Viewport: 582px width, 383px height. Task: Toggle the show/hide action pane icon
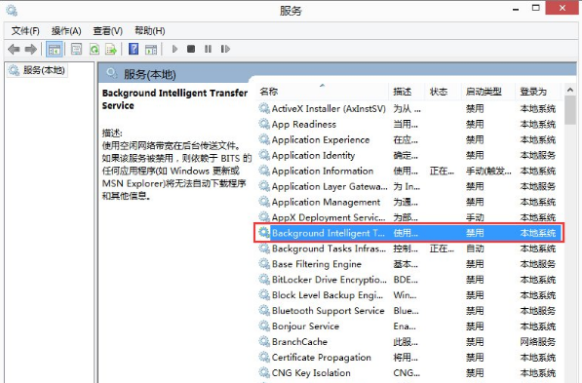[x=151, y=49]
